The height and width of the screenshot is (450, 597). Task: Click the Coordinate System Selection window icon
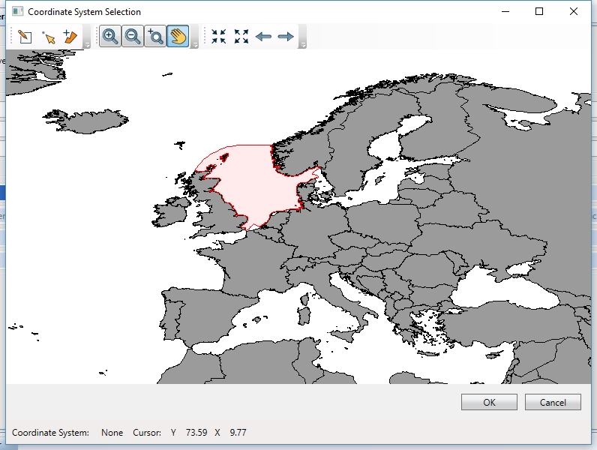[17, 11]
